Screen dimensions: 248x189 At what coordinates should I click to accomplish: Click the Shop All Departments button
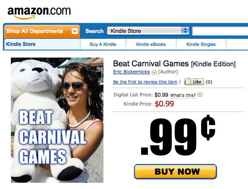pyautogui.click(x=42, y=31)
